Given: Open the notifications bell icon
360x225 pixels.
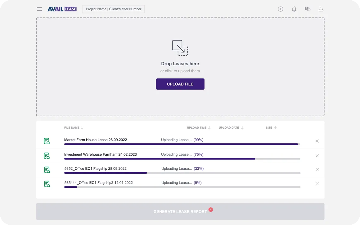Looking at the screenshot, I should 294,9.
